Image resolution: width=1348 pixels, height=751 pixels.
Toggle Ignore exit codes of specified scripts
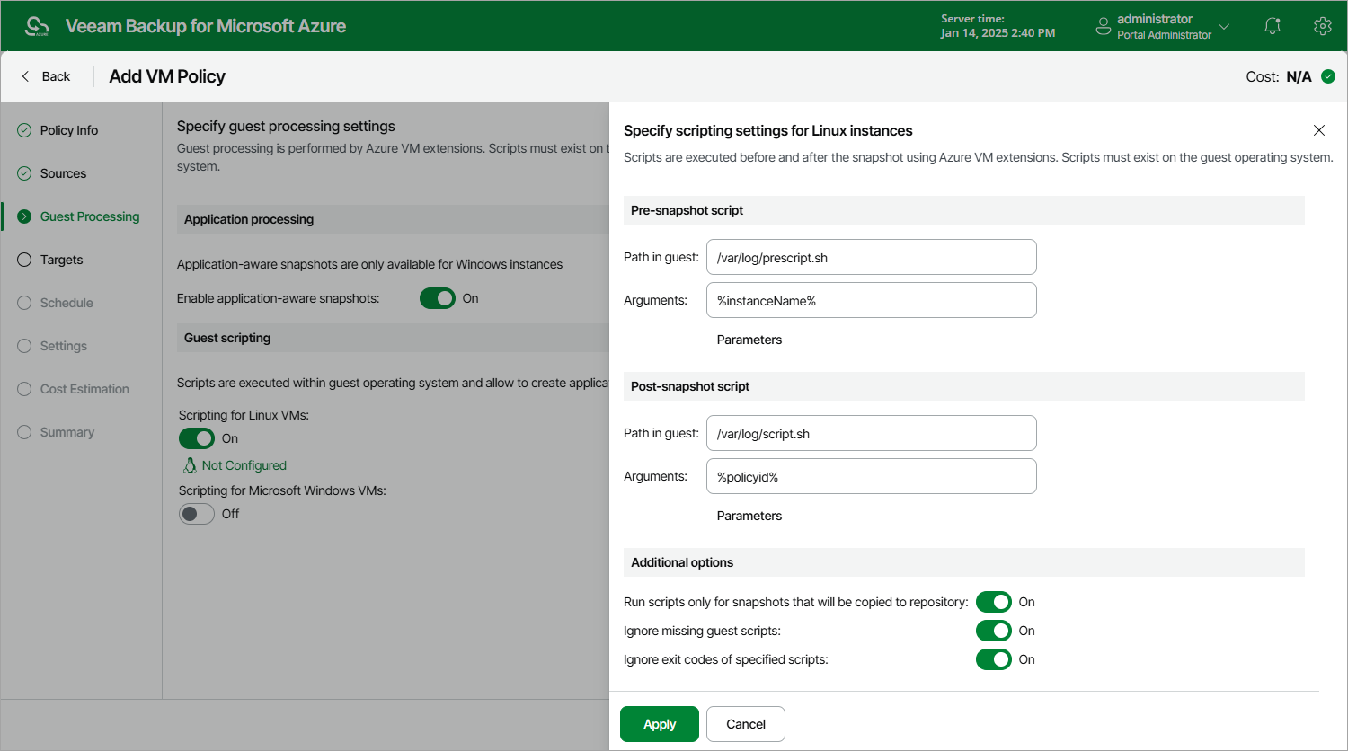pyautogui.click(x=994, y=659)
